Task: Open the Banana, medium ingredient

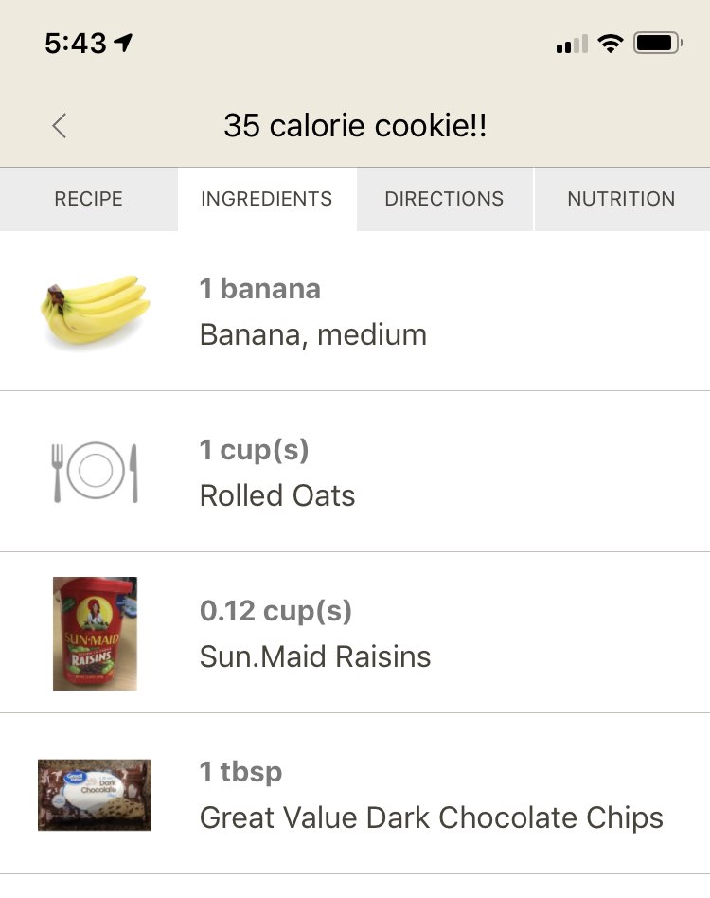Action: tap(313, 334)
